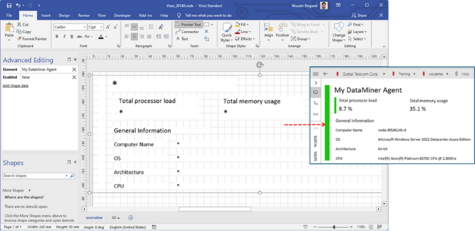
Task: Remove the Element shape data row
Action: [x=74, y=69]
